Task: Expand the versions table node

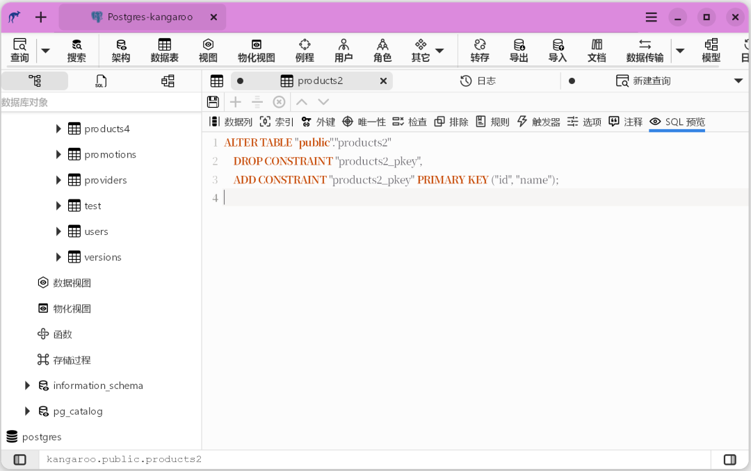Action: tap(58, 257)
